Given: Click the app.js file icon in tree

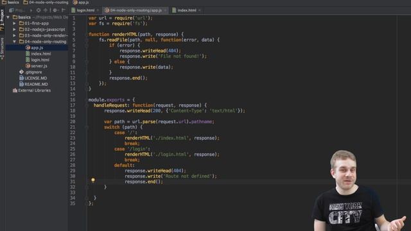Looking at the screenshot, I should click(28, 47).
